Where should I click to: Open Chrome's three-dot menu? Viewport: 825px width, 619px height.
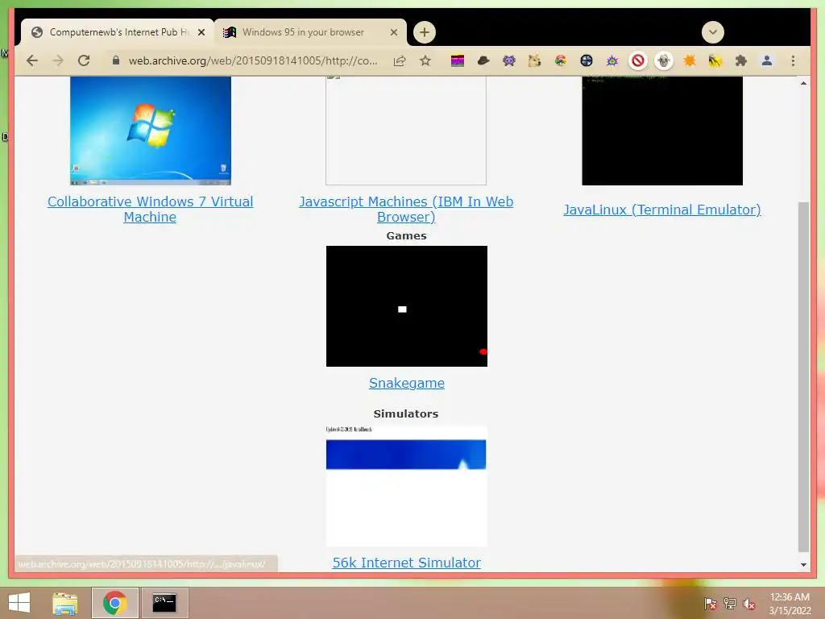pyautogui.click(x=793, y=60)
